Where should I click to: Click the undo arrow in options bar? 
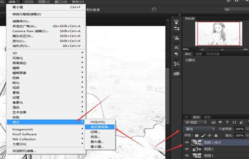point(154,9)
